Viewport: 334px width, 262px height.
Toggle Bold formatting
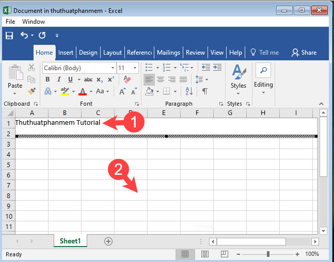pyautogui.click(x=47, y=79)
